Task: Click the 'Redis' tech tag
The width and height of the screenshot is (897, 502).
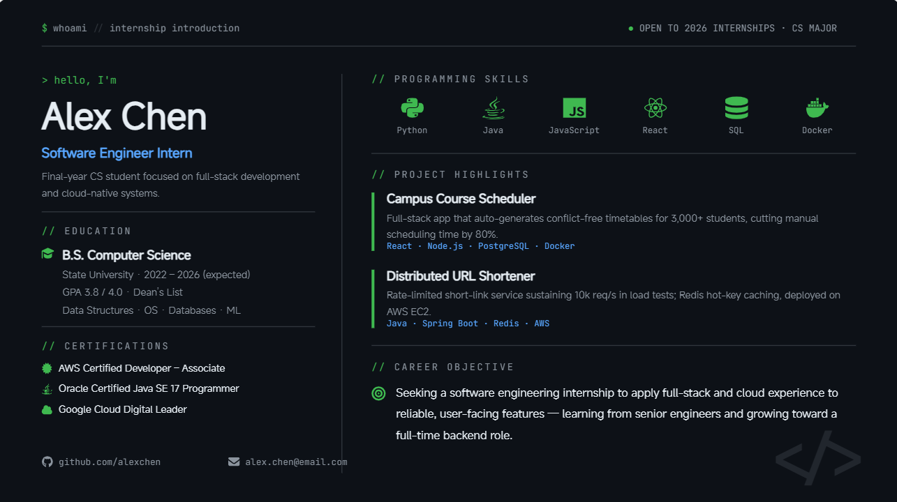Action: click(506, 324)
